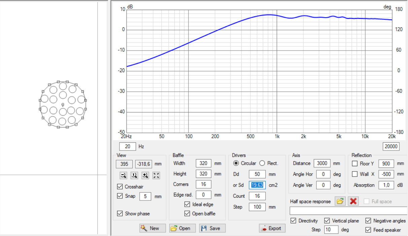Toggle the Snap checkbox

click(x=120, y=196)
